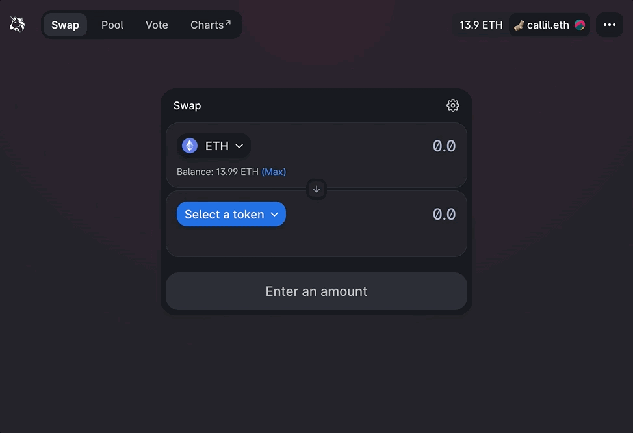Click the colorful account avatar identicon
Image resolution: width=633 pixels, height=433 pixels.
click(x=580, y=25)
